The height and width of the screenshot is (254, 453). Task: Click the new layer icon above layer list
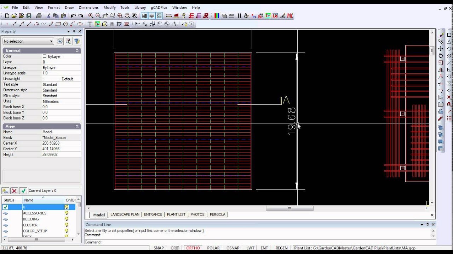pyautogui.click(x=5, y=191)
